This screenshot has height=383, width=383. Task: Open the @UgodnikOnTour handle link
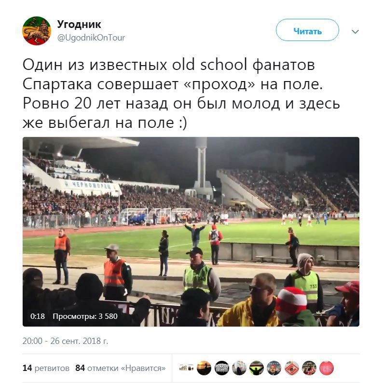(91, 38)
